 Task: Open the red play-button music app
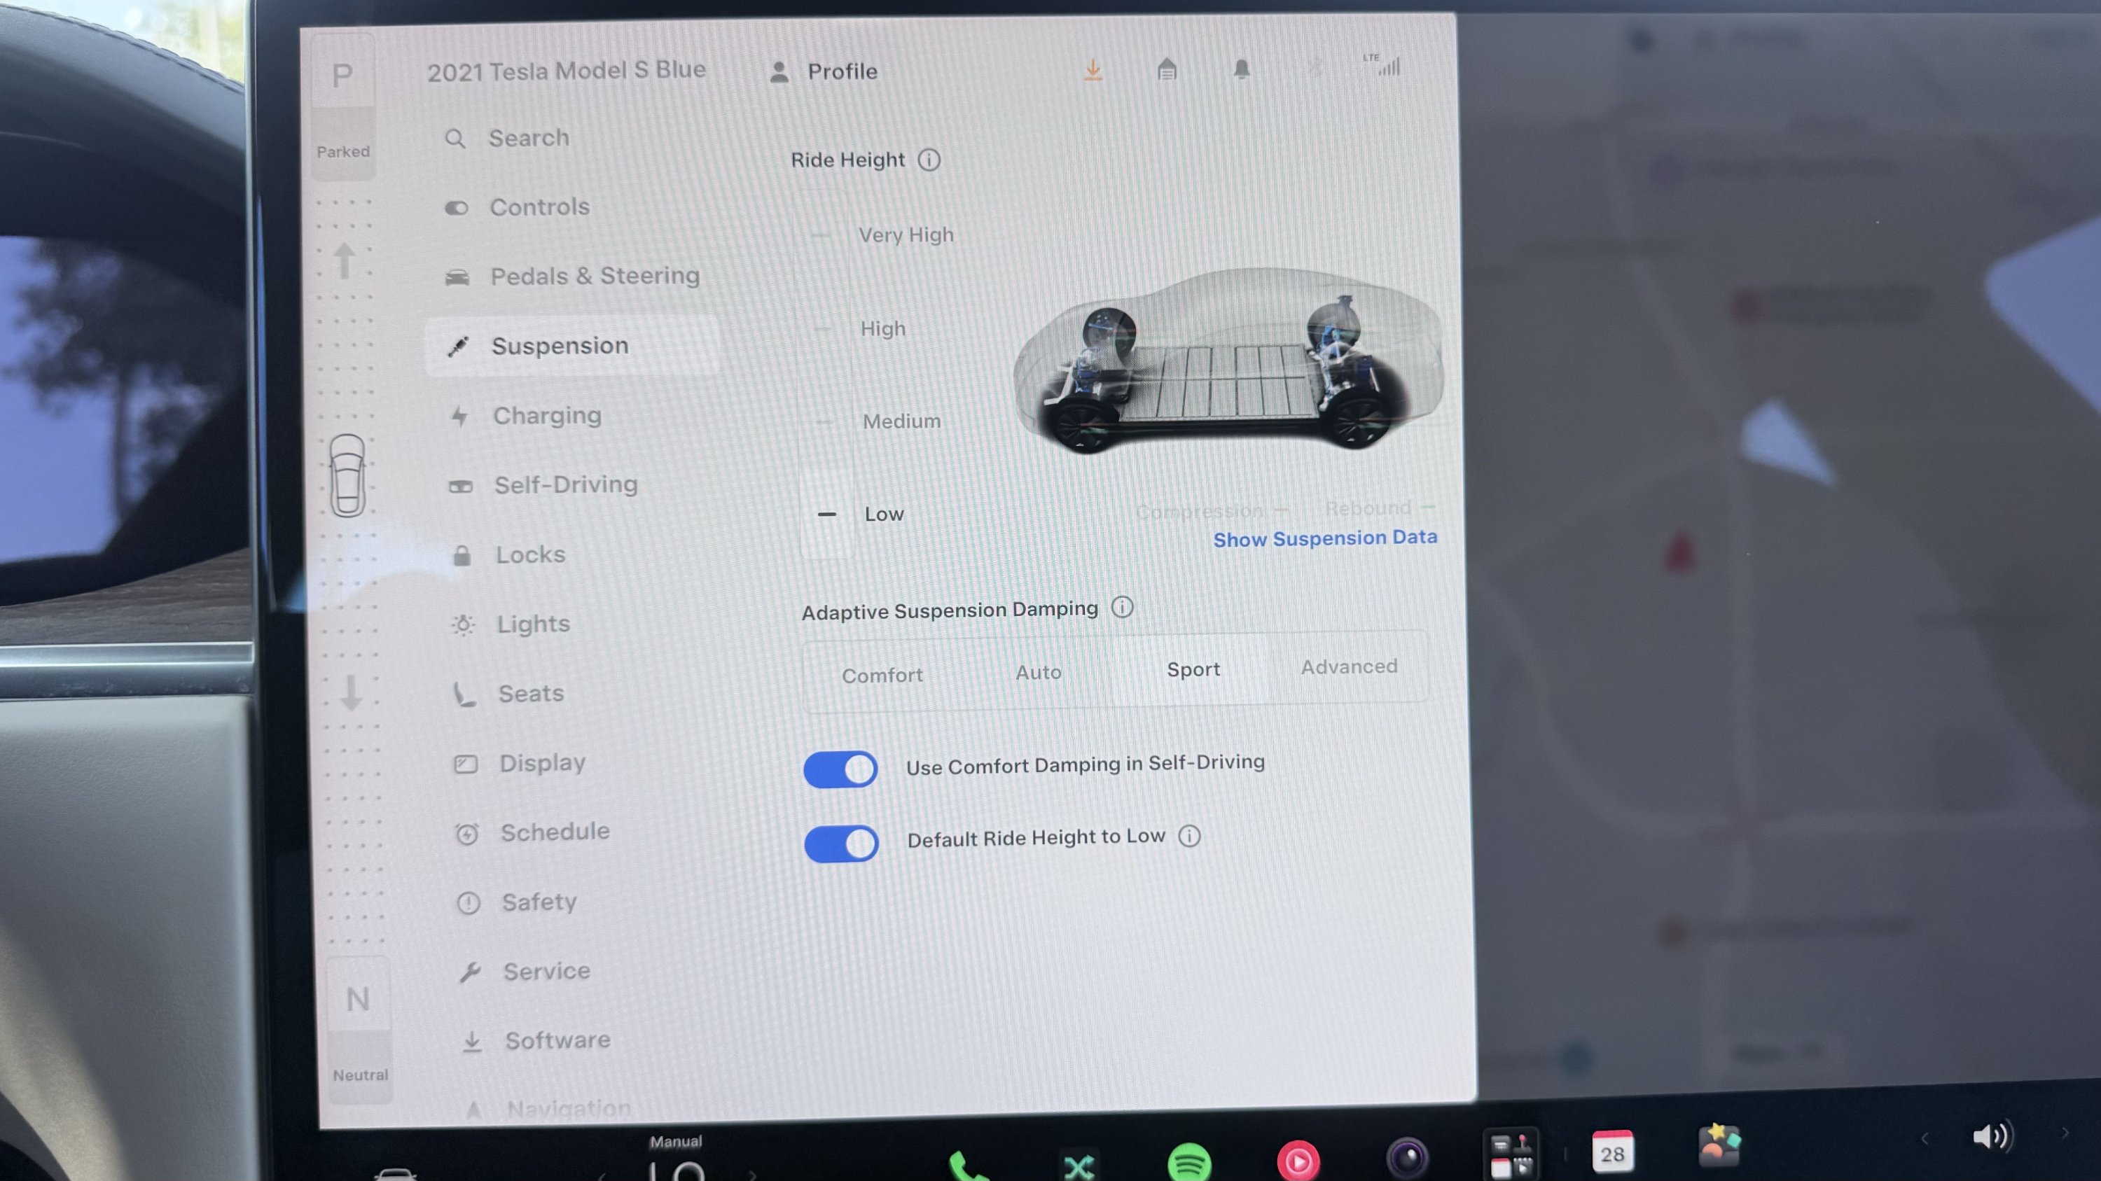[x=1298, y=1161]
